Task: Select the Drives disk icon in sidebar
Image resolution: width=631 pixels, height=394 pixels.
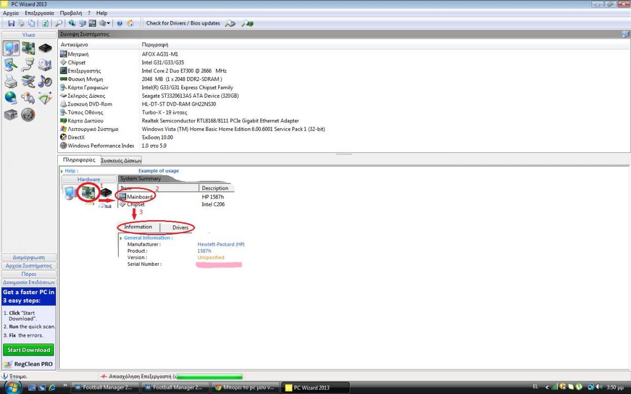Action: pyautogui.click(x=45, y=65)
